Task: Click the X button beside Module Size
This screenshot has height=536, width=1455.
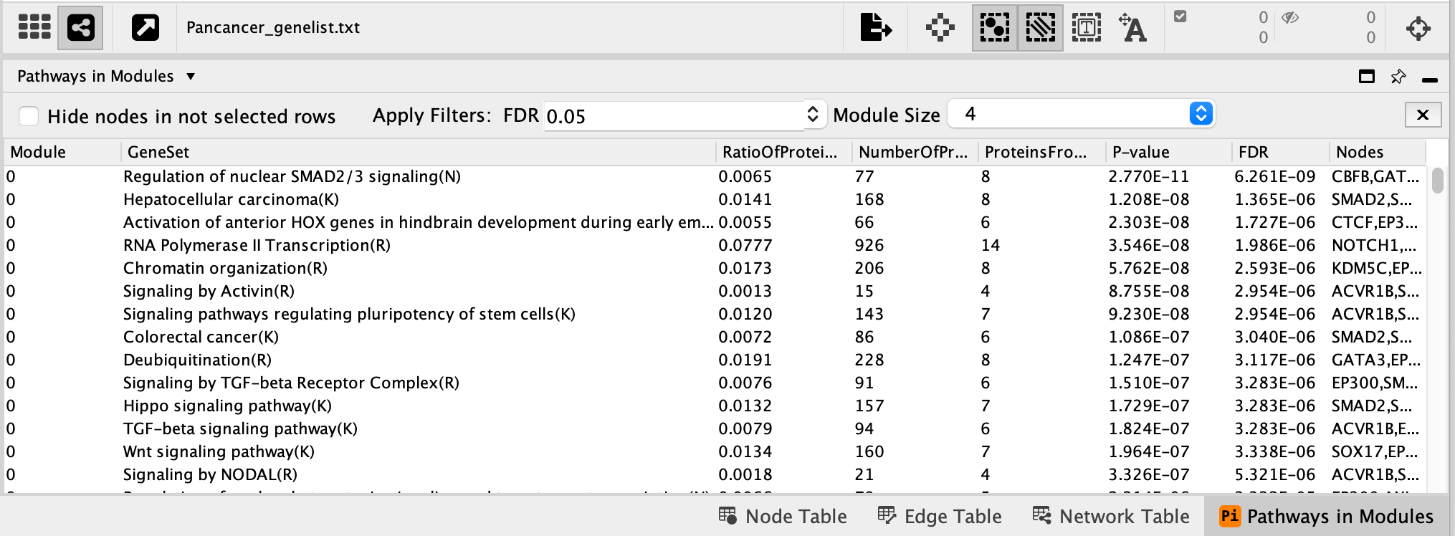Action: coord(1423,115)
